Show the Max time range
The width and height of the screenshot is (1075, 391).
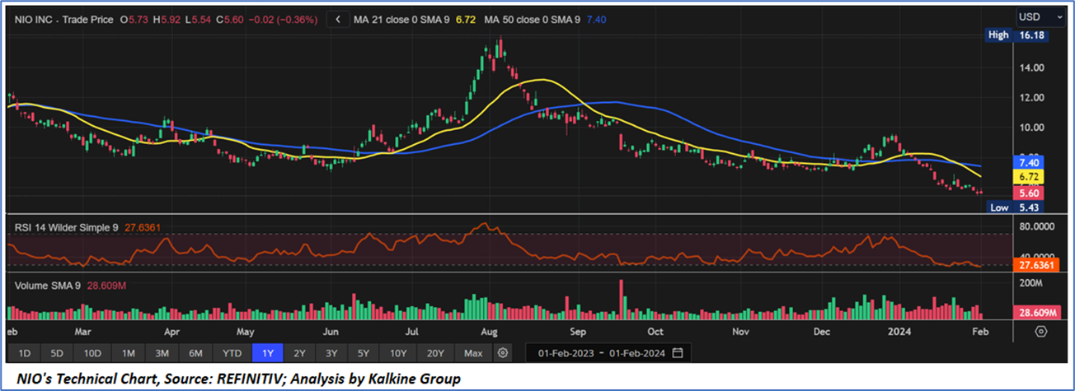point(473,353)
